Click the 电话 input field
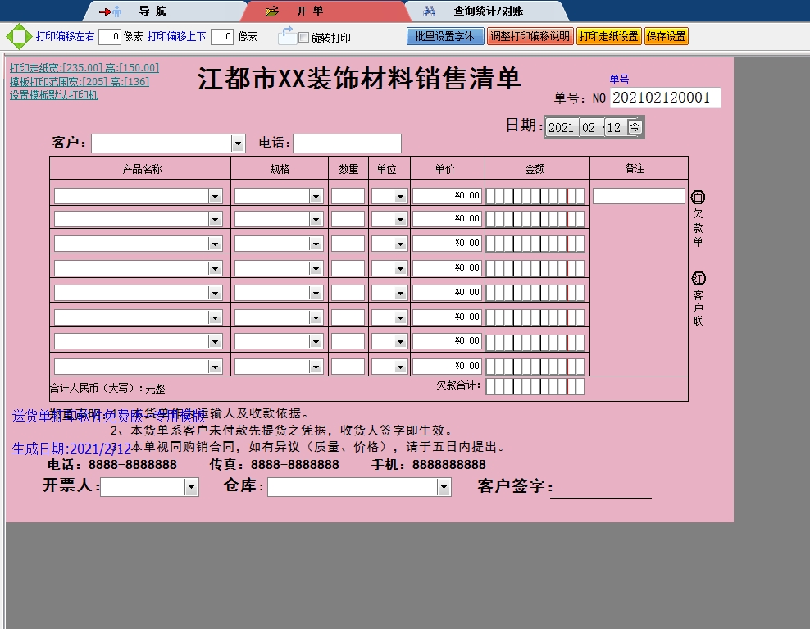Screen dimensions: 810x629 [347, 144]
